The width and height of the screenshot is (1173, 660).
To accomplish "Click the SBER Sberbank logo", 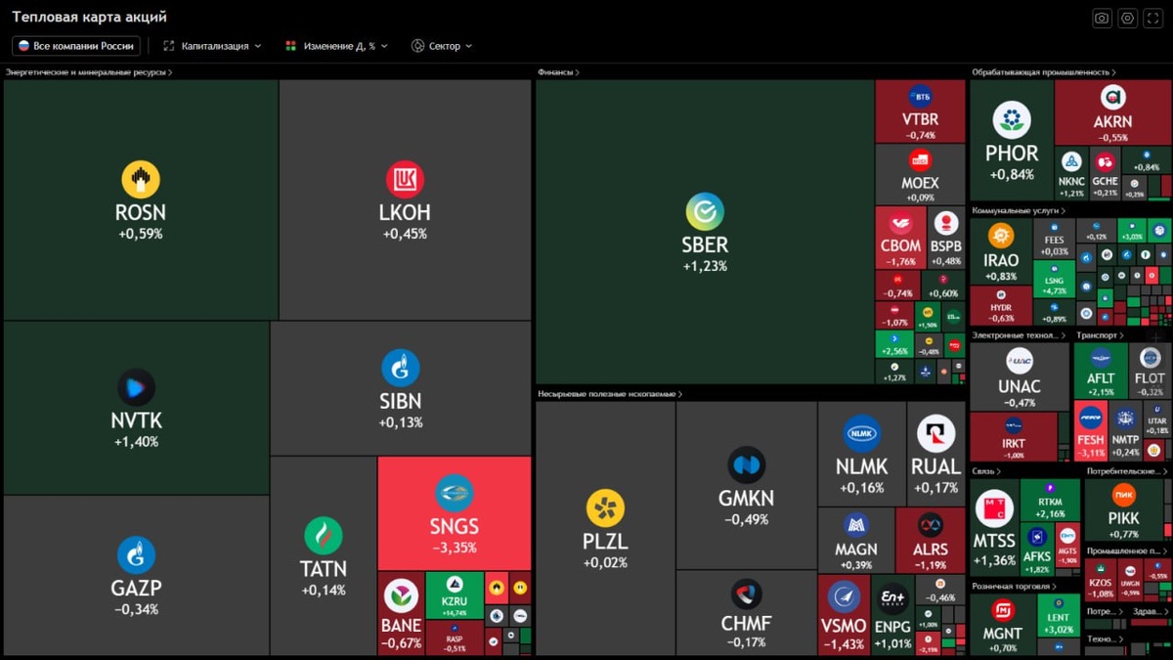I will point(705,212).
